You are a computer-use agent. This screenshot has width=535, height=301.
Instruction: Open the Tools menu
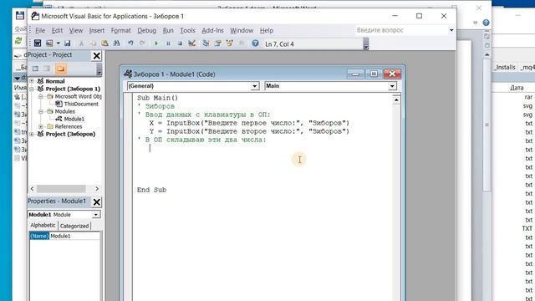coord(187,30)
